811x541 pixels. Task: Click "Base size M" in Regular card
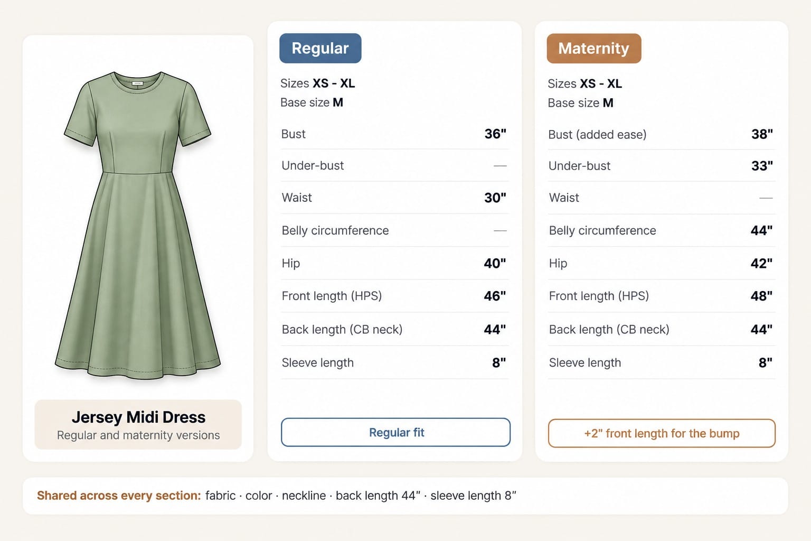pyautogui.click(x=312, y=102)
